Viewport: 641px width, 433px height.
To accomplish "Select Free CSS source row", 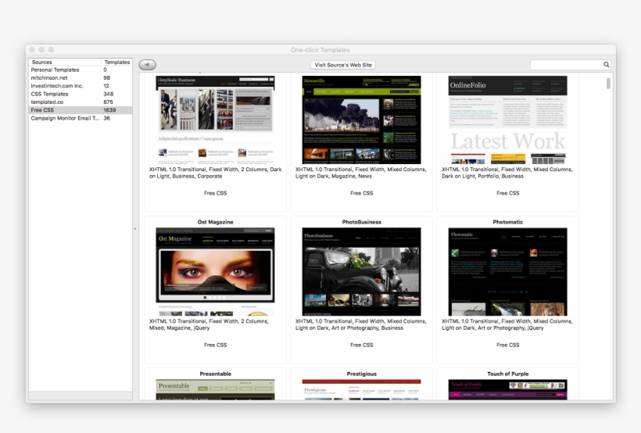I will tap(81, 110).
